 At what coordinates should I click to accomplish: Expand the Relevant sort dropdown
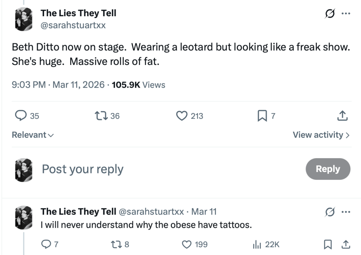[x=32, y=135]
